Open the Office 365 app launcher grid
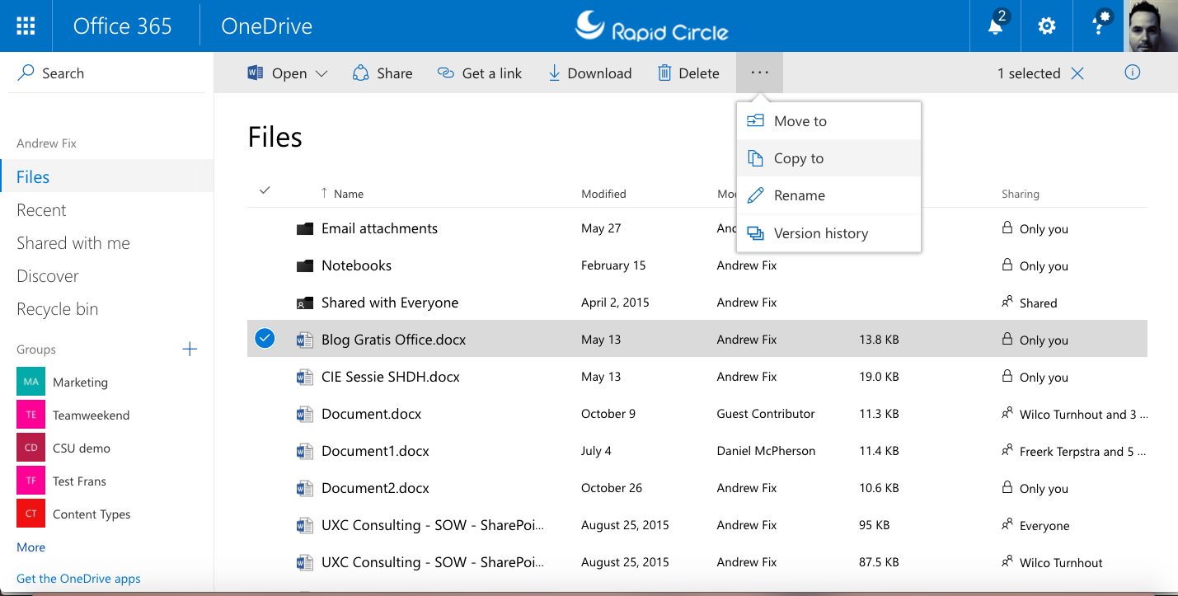 26,26
